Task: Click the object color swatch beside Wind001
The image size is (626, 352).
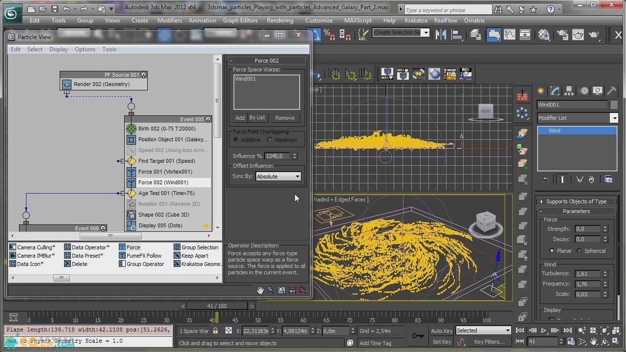Action: click(x=614, y=105)
